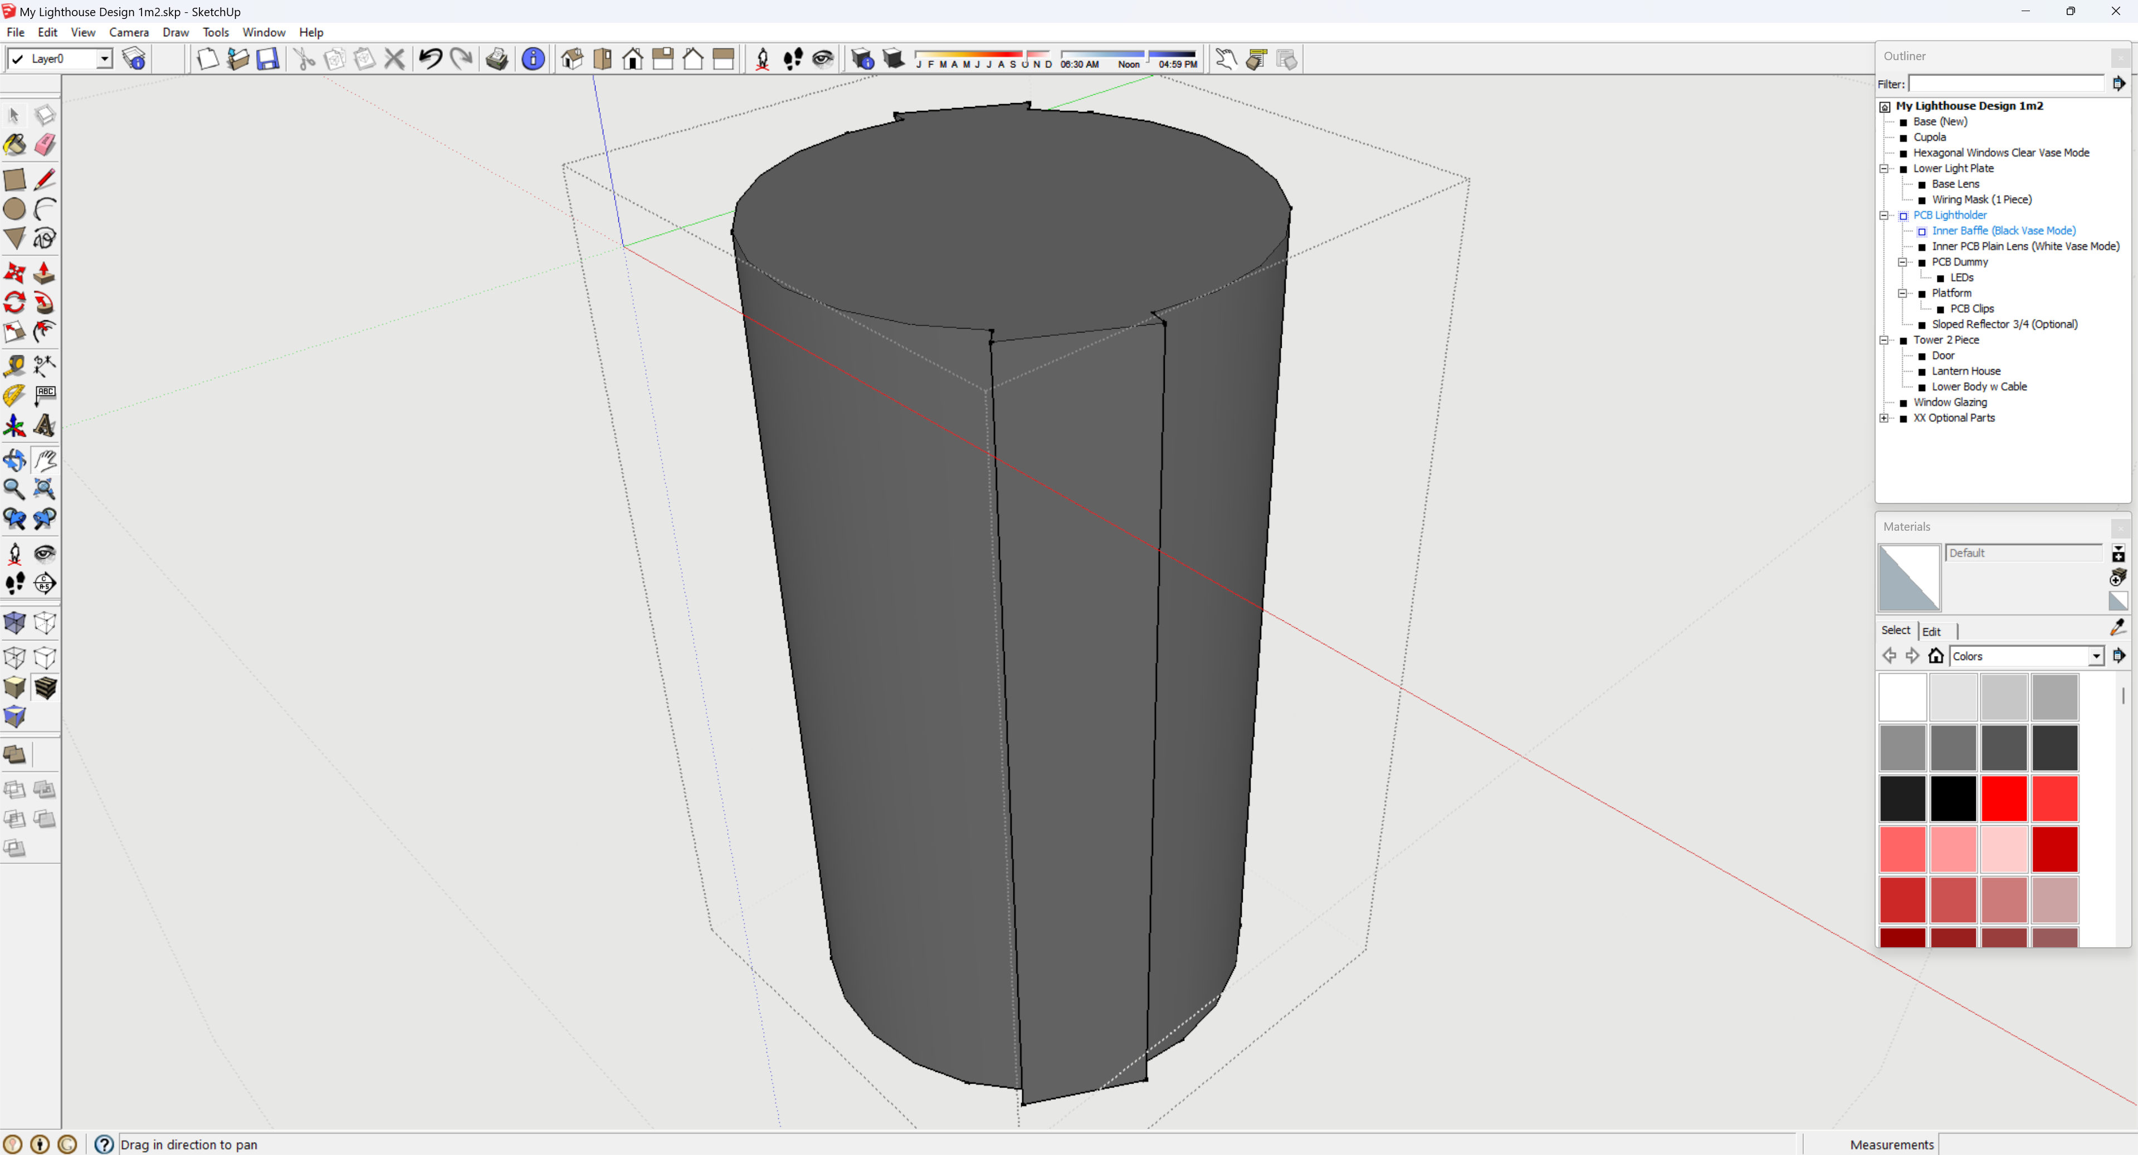Select the Tape Measure tool
The width and height of the screenshot is (2138, 1155).
pos(15,365)
